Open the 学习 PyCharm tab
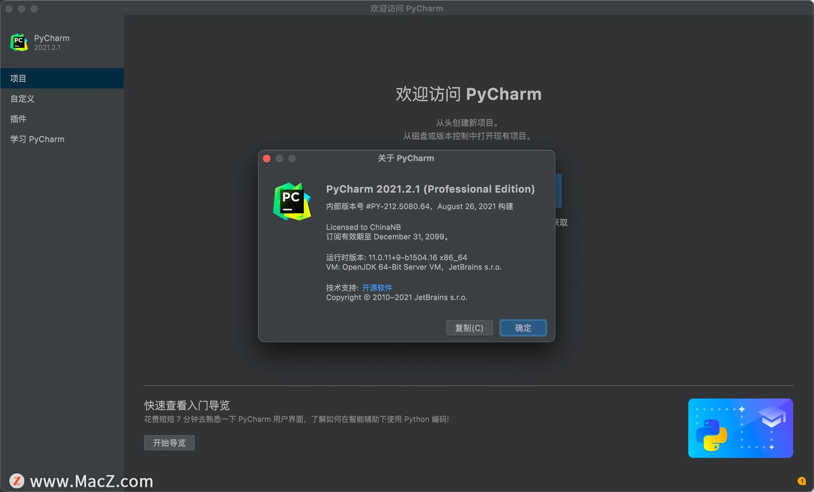This screenshot has height=492, width=814. click(x=62, y=139)
